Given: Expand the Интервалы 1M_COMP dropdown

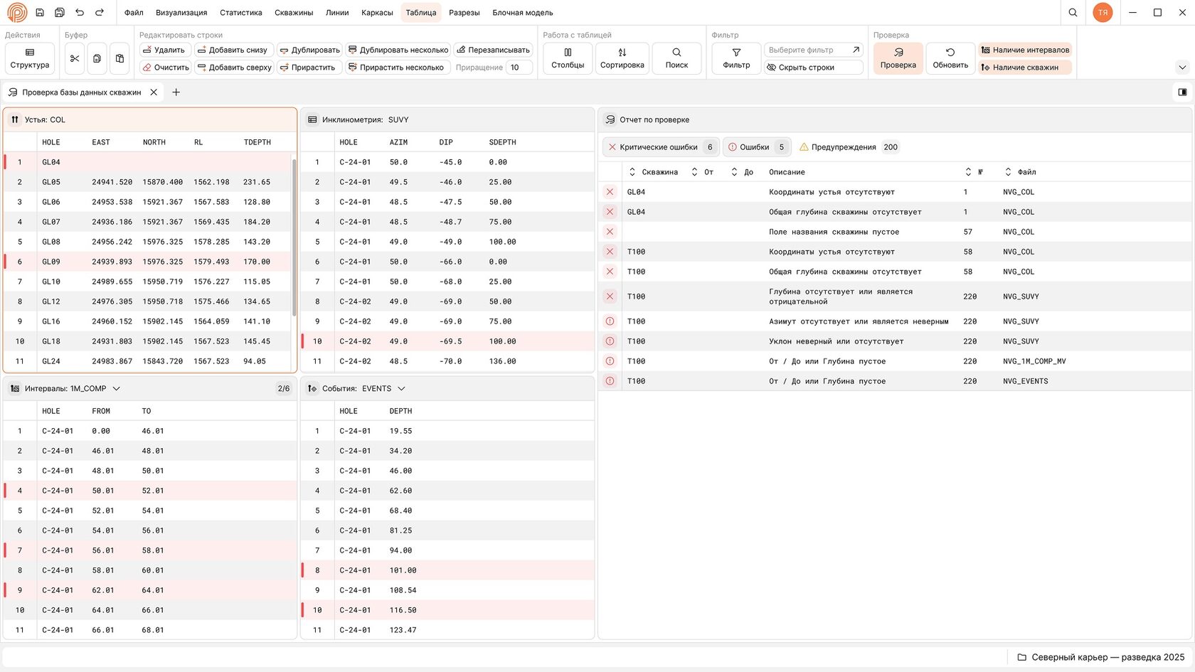Looking at the screenshot, I should coord(117,388).
